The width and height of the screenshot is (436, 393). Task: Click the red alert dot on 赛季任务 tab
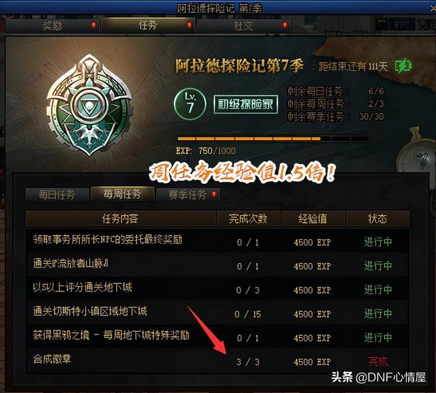214,193
